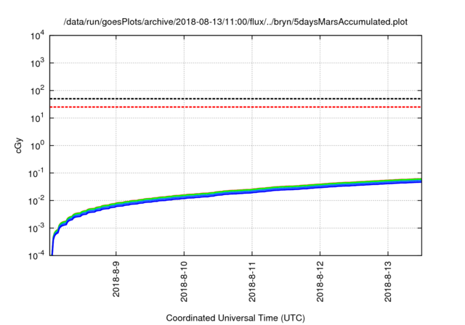Click the 10^3 y-axis tick label
Viewport: 465px width, 325px height.
[x=37, y=63]
